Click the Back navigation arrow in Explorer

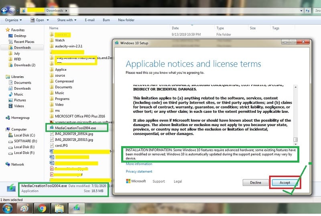click(x=4, y=10)
